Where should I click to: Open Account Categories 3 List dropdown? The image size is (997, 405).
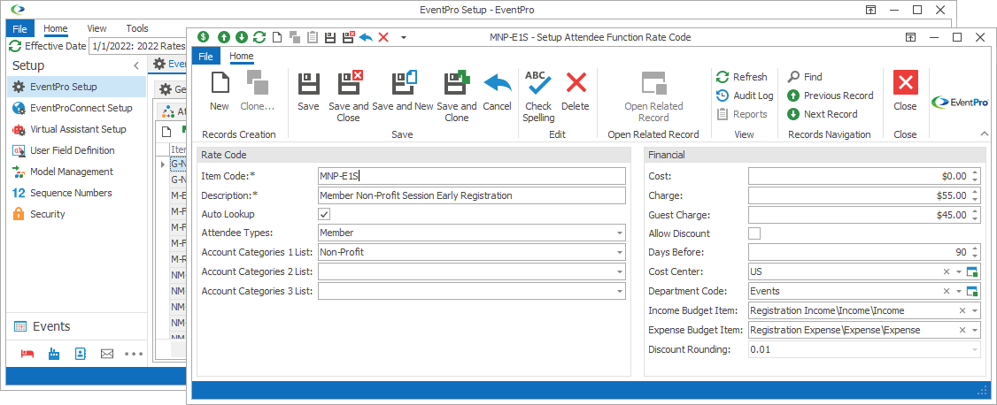(x=619, y=291)
